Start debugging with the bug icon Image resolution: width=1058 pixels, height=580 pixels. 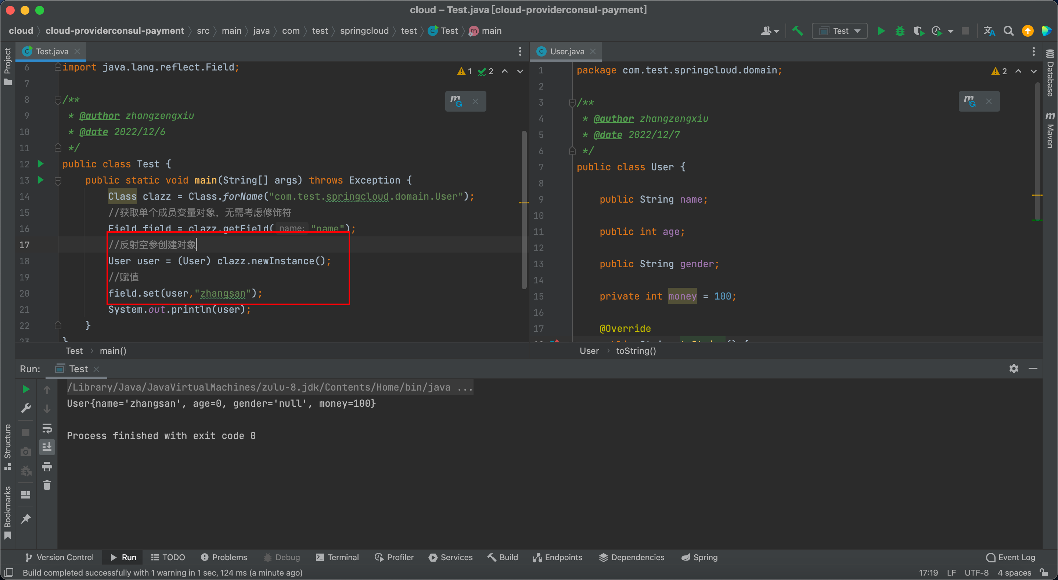coord(899,31)
